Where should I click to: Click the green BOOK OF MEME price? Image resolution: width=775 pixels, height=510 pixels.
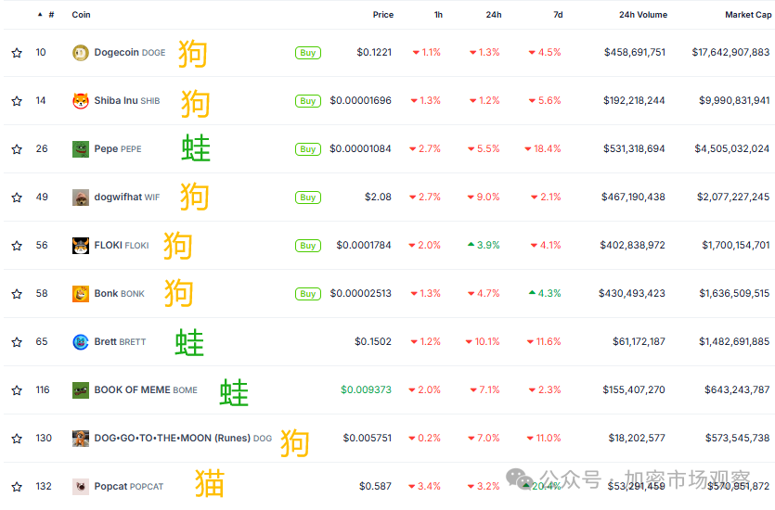[366, 390]
